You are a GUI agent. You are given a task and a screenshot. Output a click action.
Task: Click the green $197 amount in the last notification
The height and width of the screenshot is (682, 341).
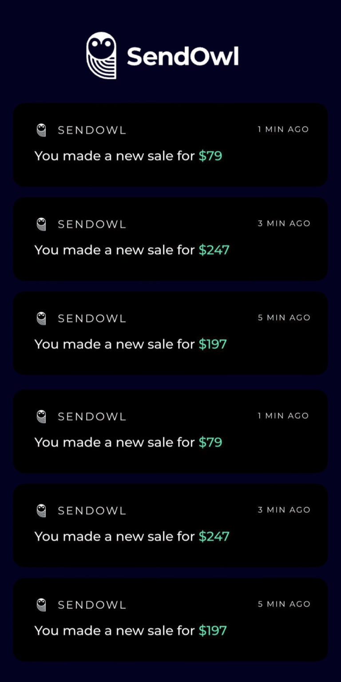click(x=212, y=630)
